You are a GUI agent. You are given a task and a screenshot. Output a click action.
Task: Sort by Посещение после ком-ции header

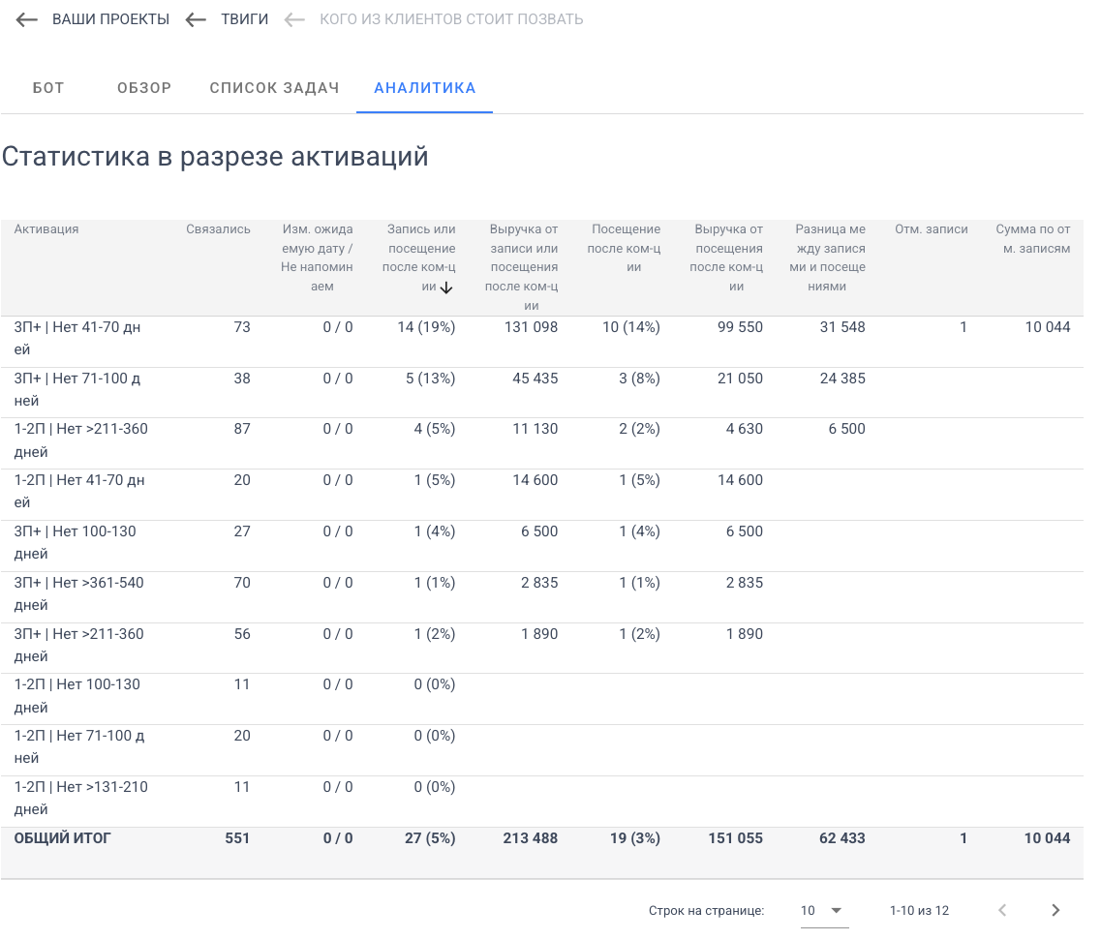tap(625, 248)
